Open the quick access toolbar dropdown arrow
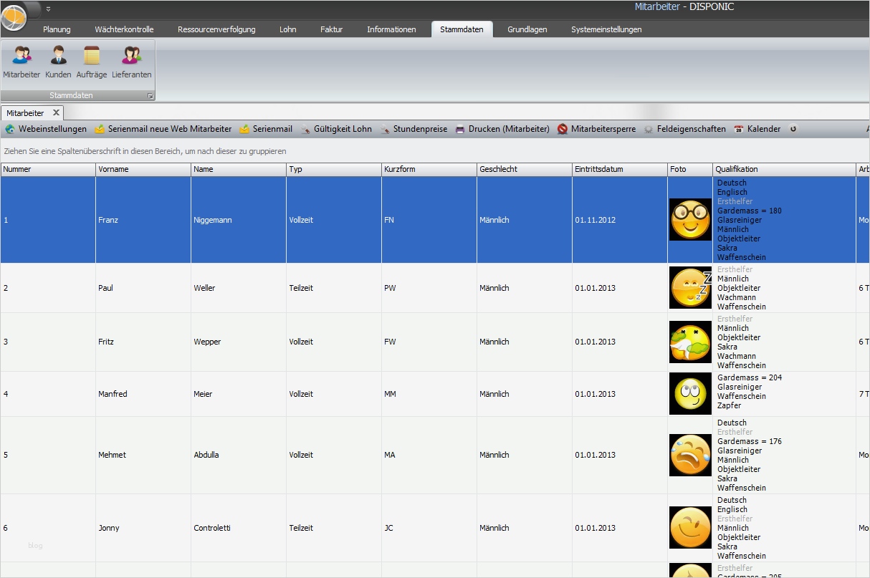This screenshot has width=870, height=578. pos(48,9)
